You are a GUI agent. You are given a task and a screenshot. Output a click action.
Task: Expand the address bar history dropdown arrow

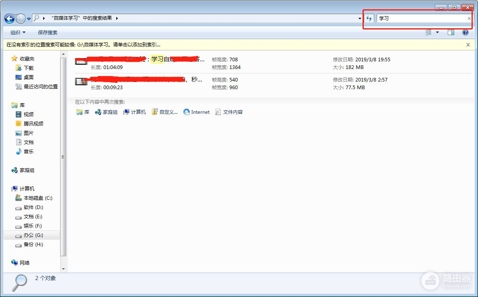[x=360, y=19]
